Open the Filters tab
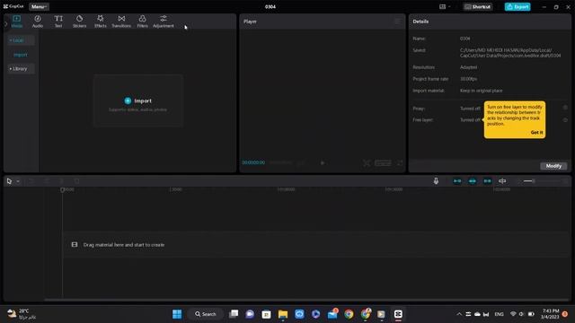 click(142, 22)
